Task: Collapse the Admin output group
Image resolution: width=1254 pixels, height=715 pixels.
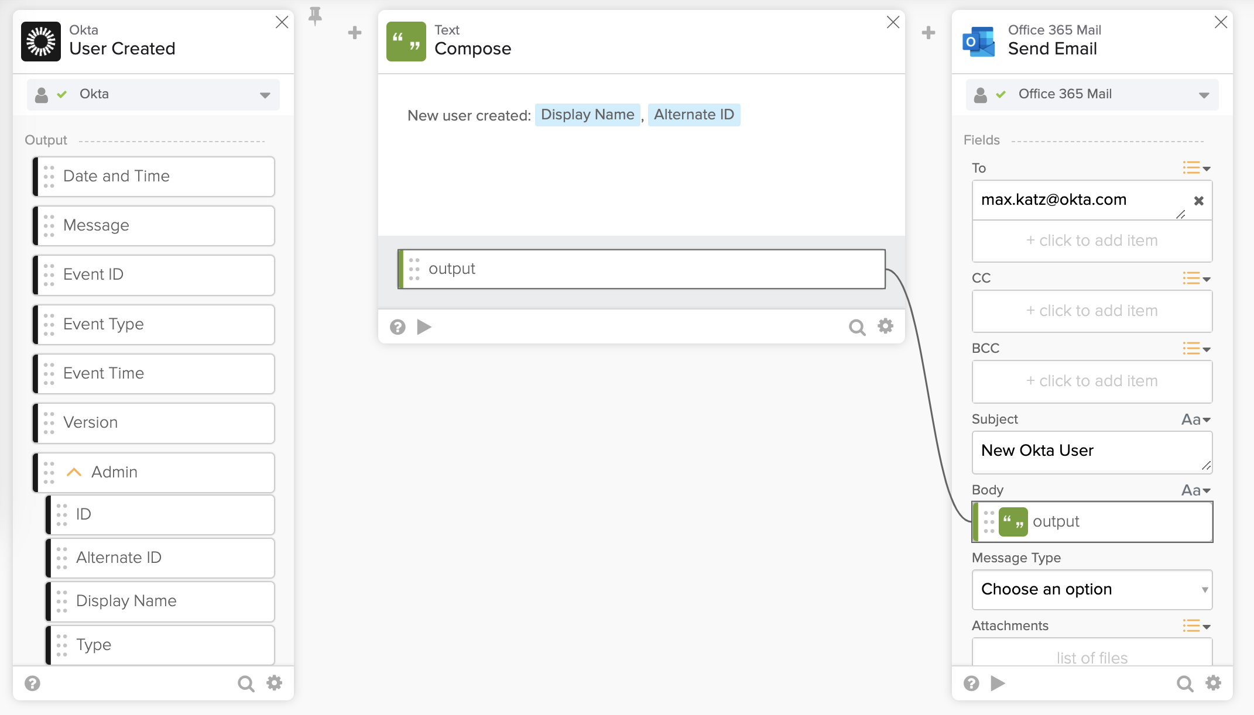Action: point(74,472)
